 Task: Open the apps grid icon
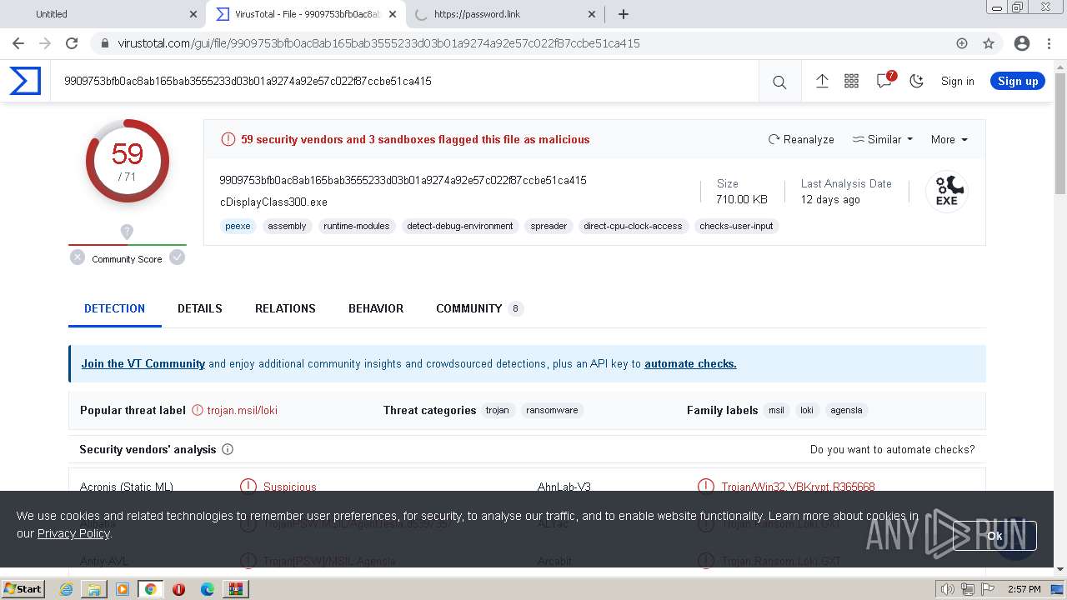[x=851, y=81]
